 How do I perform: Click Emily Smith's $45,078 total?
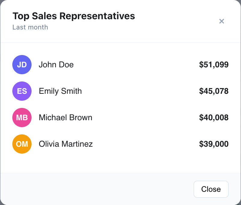click(214, 91)
